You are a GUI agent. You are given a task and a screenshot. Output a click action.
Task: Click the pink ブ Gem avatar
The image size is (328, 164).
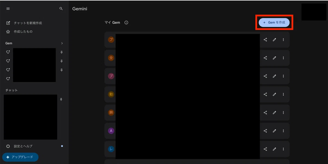111,76
